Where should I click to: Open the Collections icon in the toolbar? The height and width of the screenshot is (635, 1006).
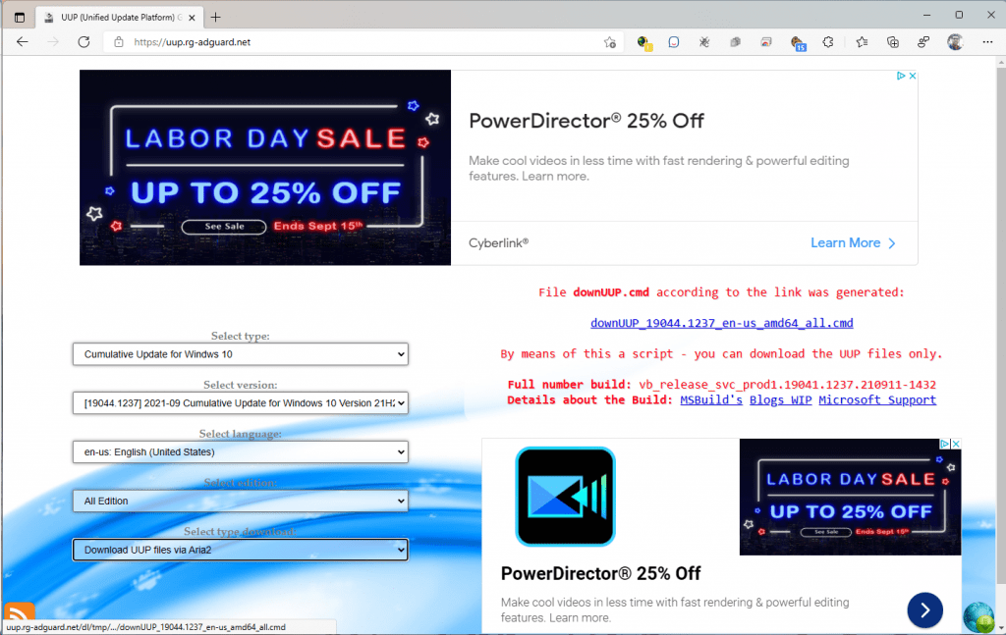[x=892, y=42]
